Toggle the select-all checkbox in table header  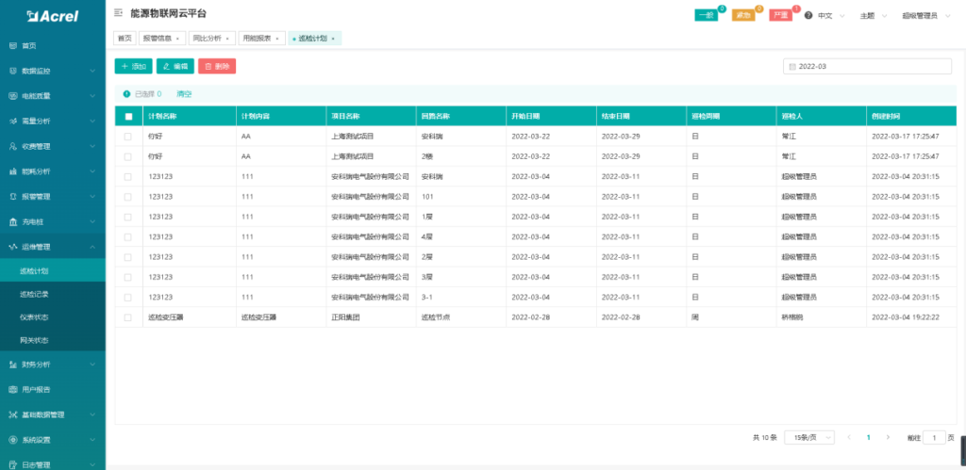coord(128,116)
